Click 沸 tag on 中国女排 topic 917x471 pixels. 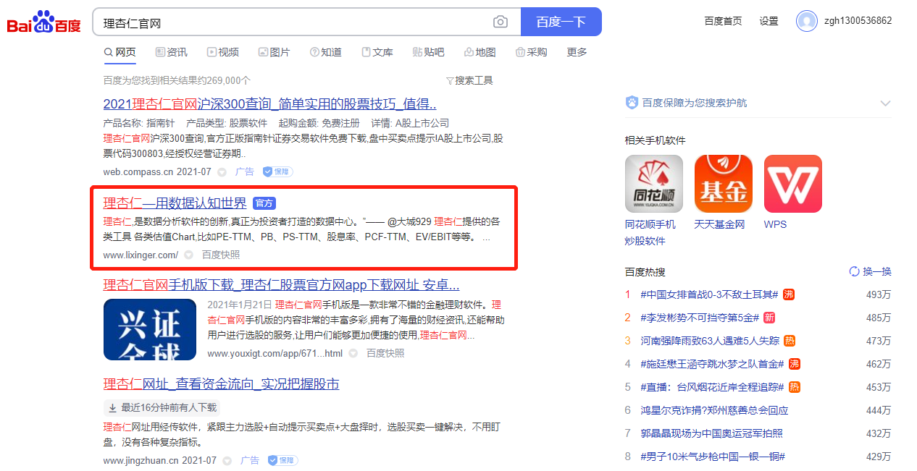(788, 294)
